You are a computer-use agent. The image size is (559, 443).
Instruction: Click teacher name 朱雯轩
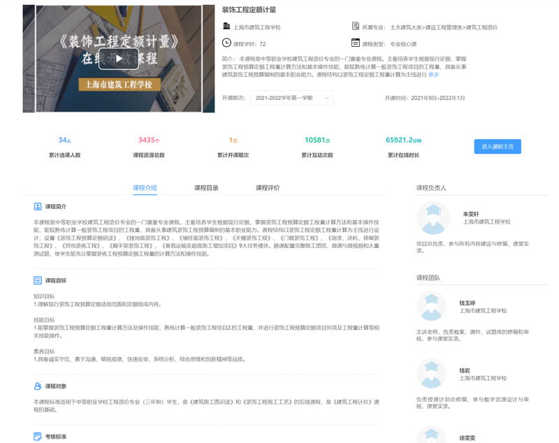tap(471, 215)
